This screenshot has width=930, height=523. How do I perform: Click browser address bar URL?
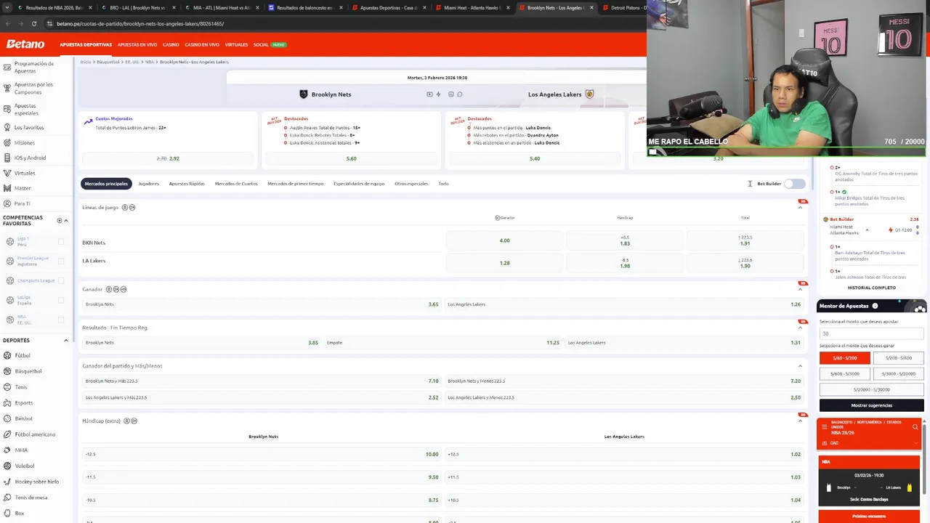click(140, 23)
